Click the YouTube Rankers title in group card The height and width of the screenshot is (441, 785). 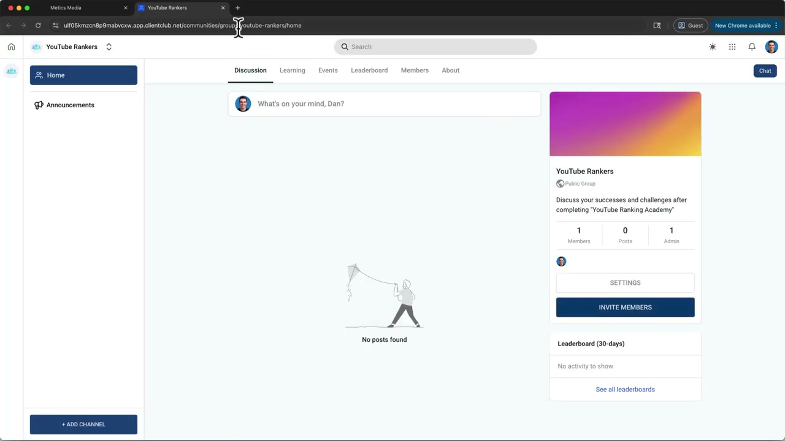click(x=584, y=171)
